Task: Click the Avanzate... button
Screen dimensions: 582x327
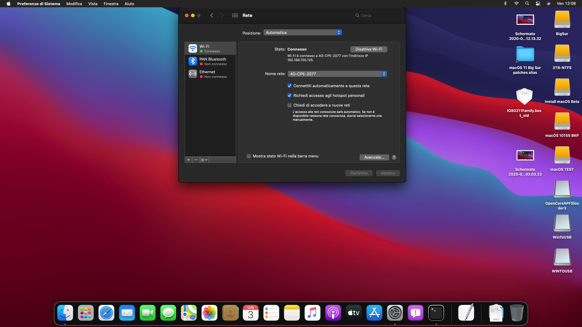Action: (x=374, y=157)
